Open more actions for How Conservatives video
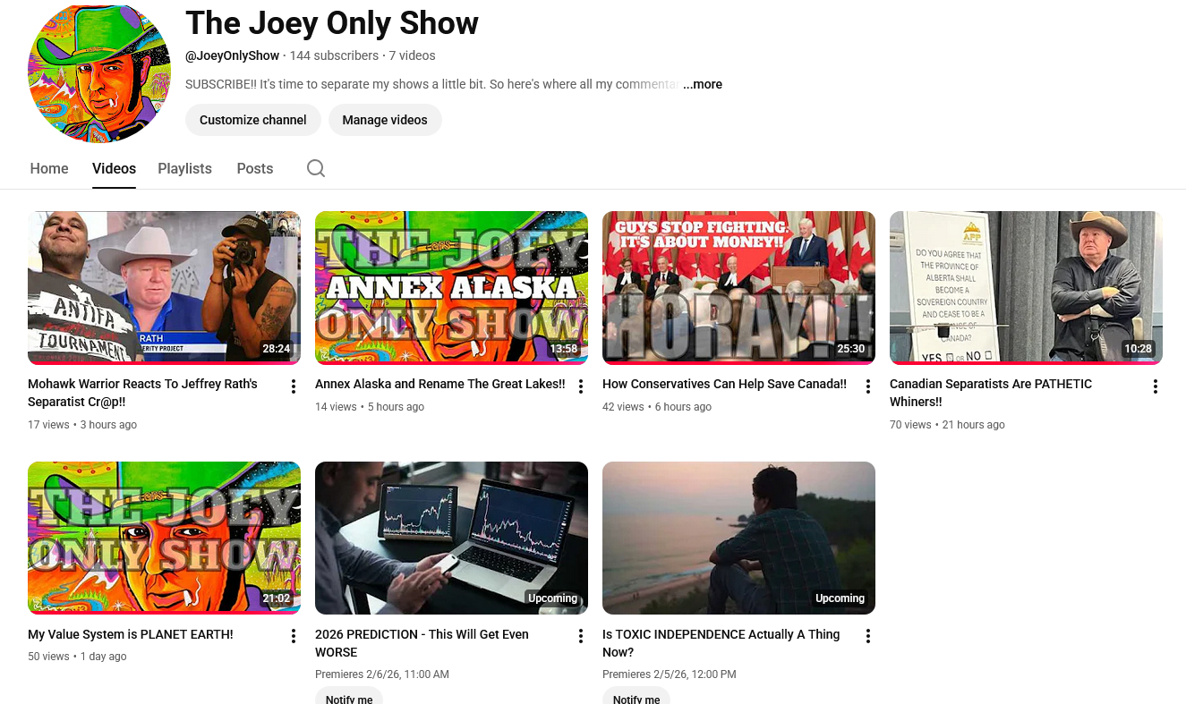Viewport: 1186px width, 704px height. click(x=867, y=386)
